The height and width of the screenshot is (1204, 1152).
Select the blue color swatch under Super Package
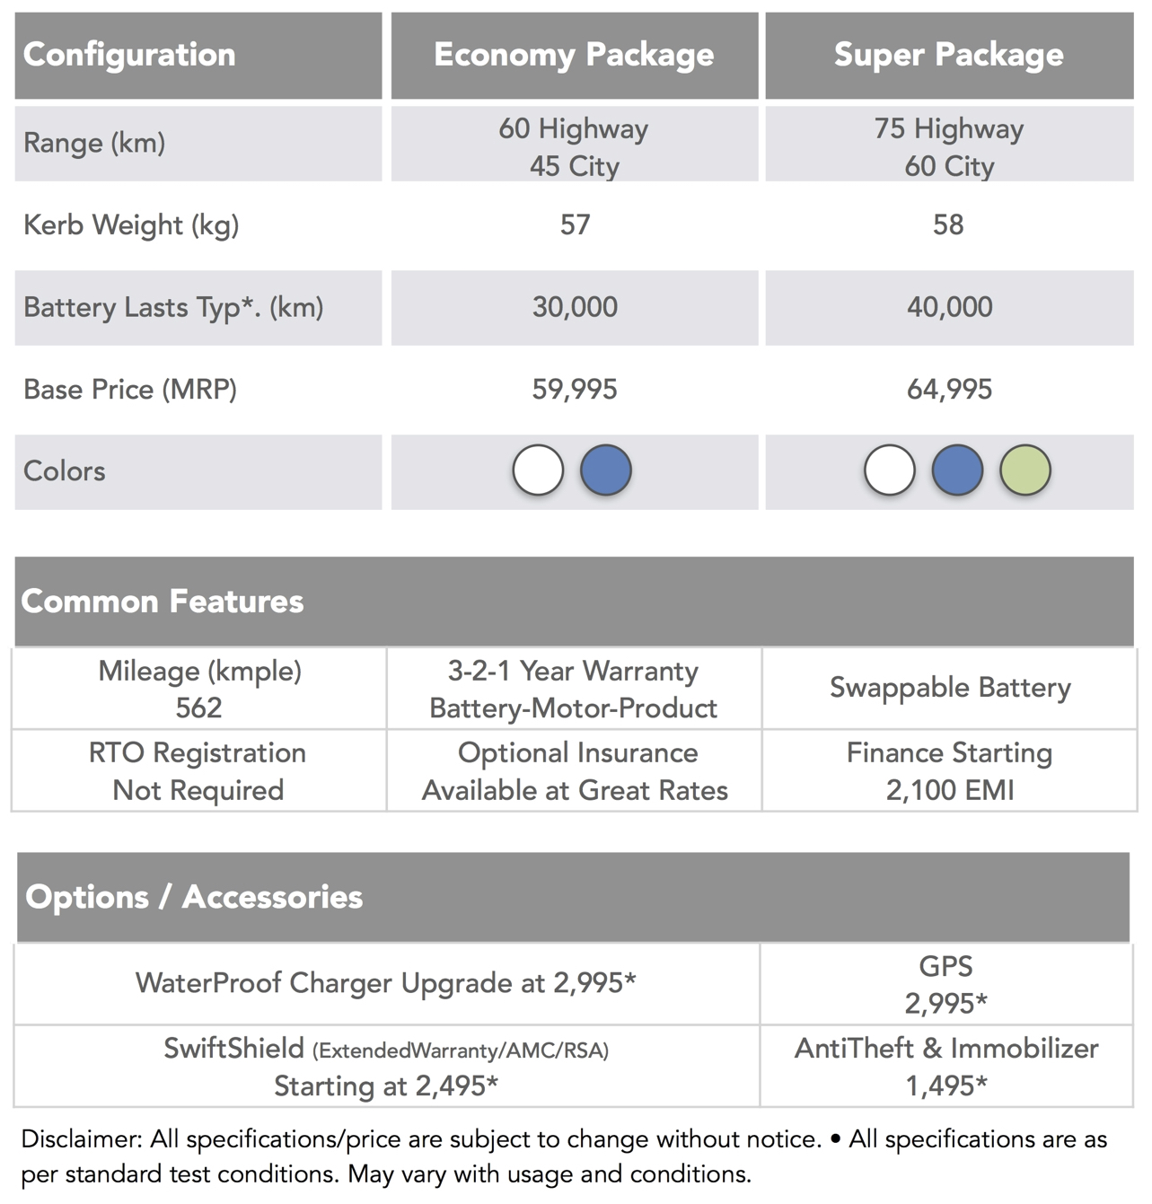pyautogui.click(x=957, y=470)
